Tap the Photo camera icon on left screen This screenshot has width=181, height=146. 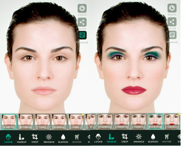[x=82, y=8]
